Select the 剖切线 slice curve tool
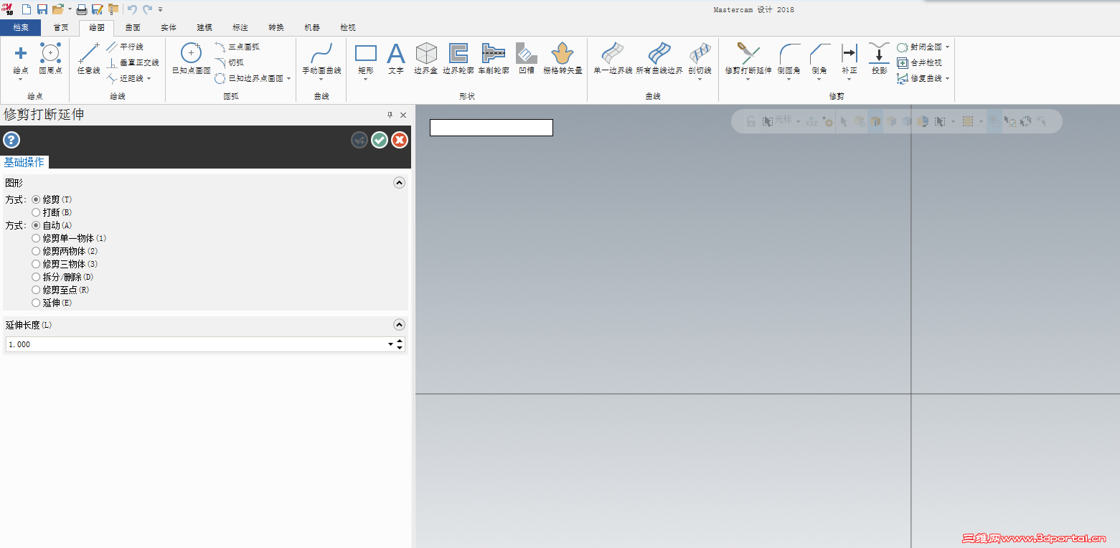 click(x=700, y=57)
